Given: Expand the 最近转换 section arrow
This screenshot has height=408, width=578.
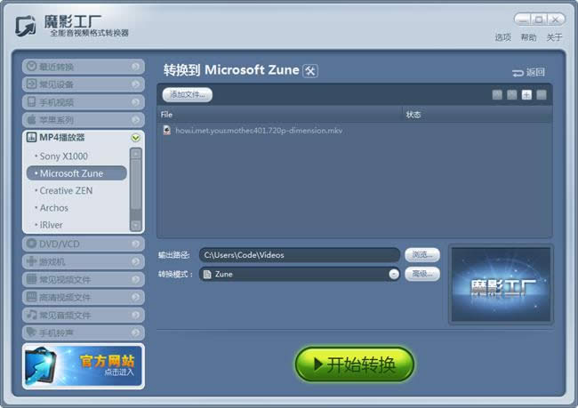Looking at the screenshot, I should 136,67.
